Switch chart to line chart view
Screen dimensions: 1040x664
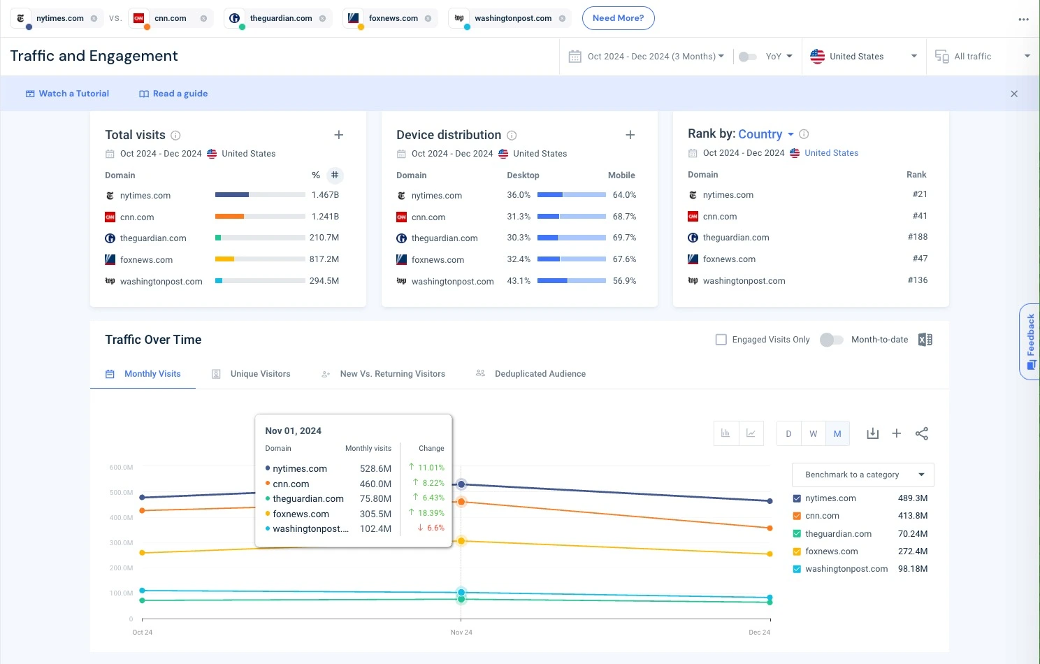(x=751, y=433)
